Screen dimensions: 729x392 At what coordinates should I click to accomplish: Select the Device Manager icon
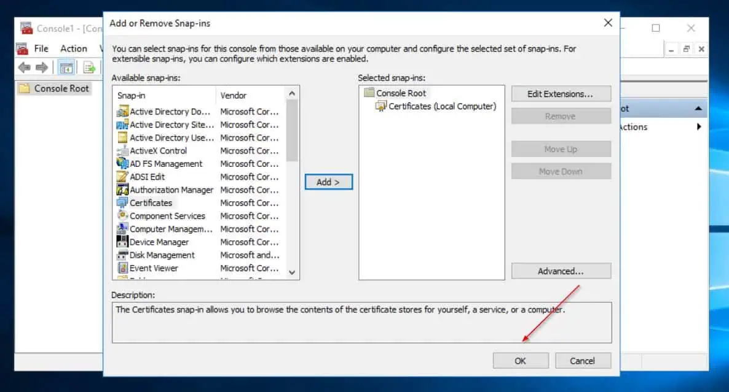(x=122, y=241)
